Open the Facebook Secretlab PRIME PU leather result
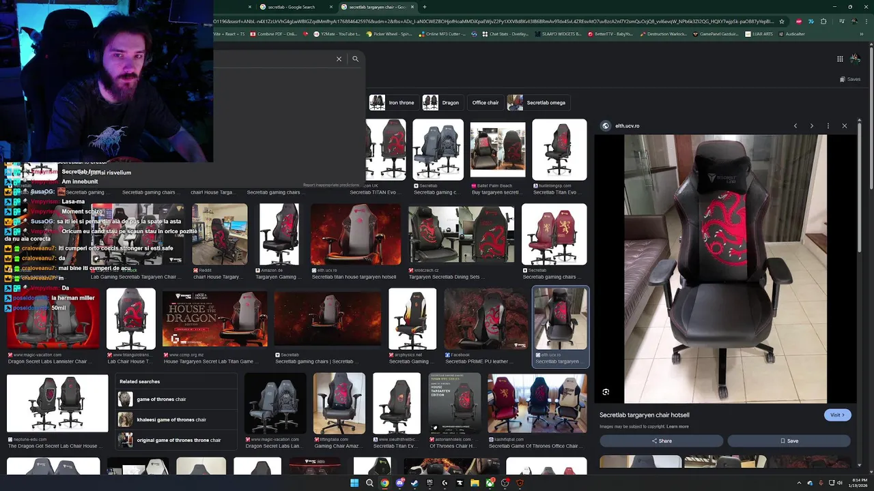 [485, 318]
